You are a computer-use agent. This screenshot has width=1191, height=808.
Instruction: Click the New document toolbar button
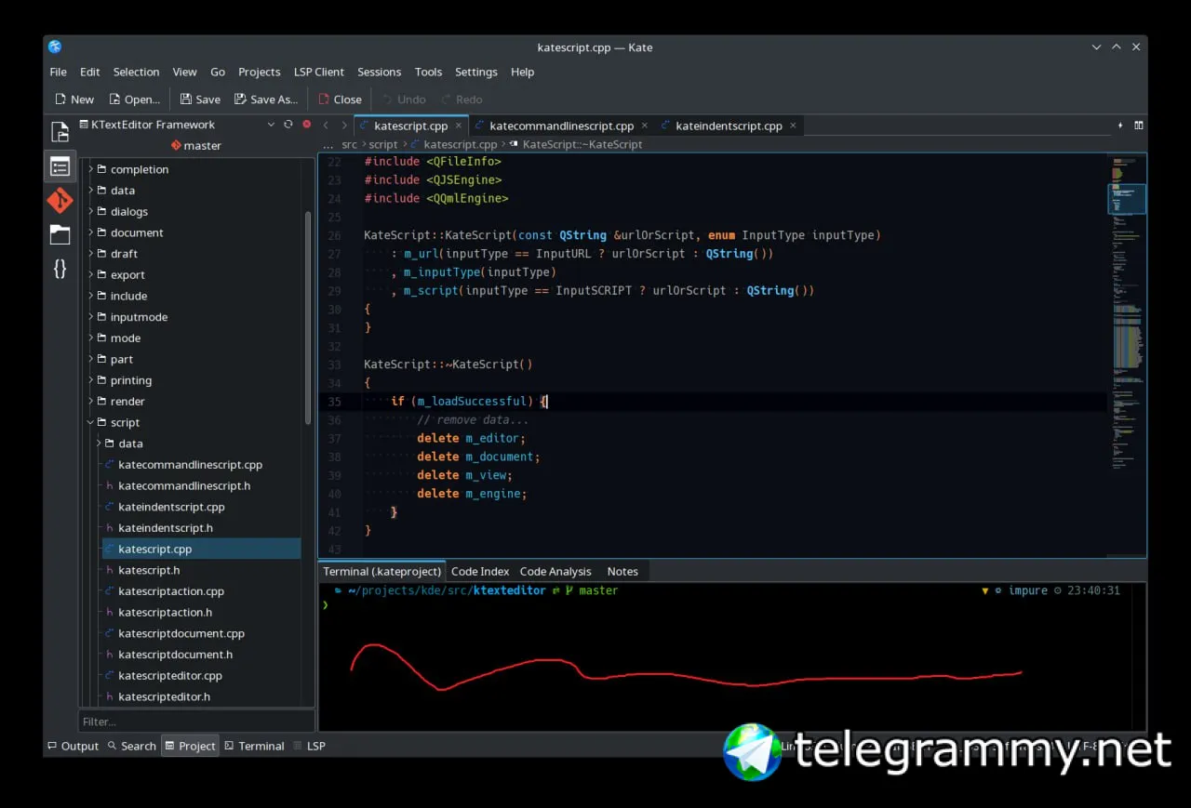[x=74, y=99]
